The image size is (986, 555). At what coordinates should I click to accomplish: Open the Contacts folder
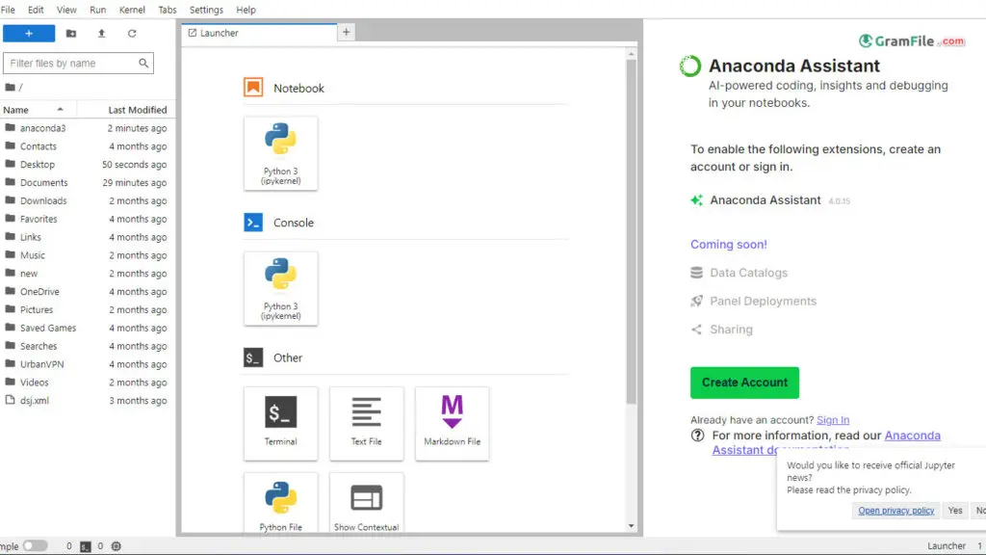[x=88, y=146]
